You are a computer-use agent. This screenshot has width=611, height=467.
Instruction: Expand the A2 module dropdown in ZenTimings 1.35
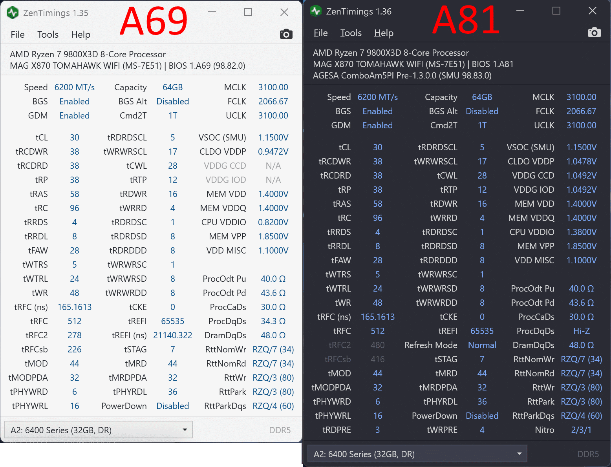pos(98,430)
